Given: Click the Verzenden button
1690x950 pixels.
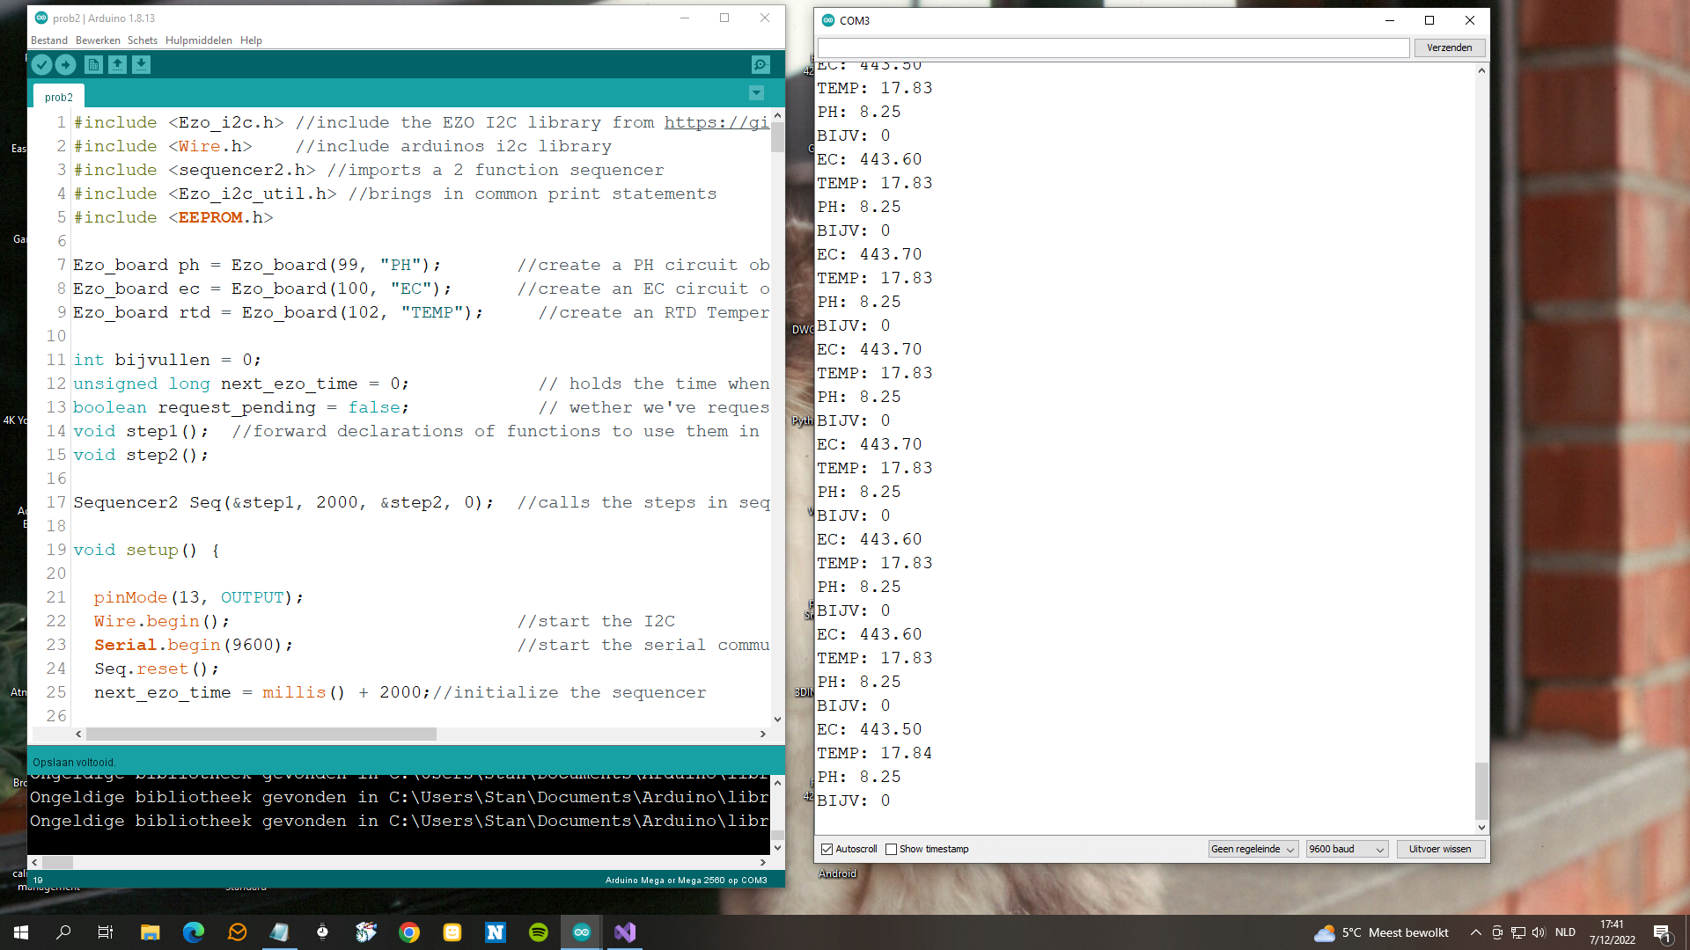Looking at the screenshot, I should [1449, 47].
